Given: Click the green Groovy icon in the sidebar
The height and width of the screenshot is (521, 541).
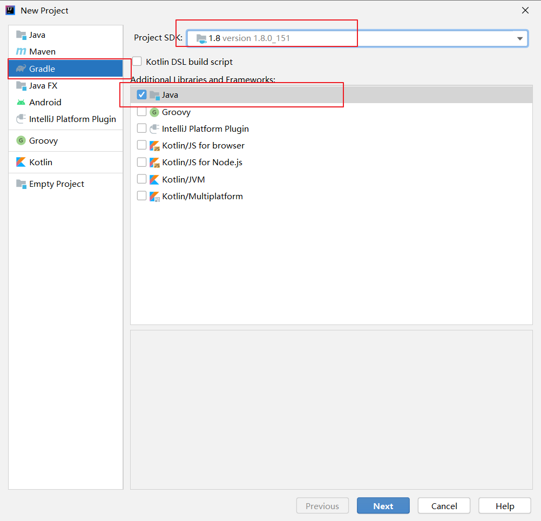Looking at the screenshot, I should click(21, 140).
